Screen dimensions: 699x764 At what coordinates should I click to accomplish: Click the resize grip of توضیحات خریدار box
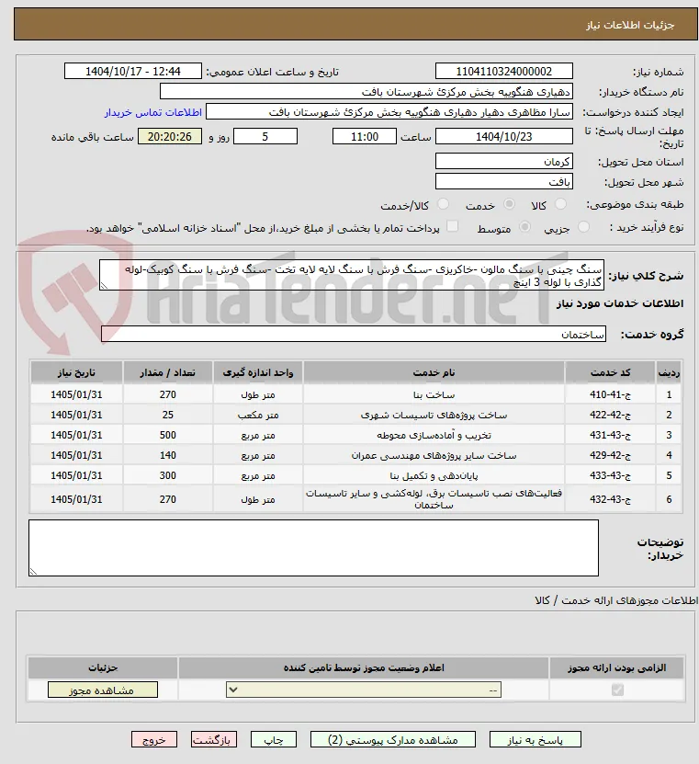pos(33,572)
